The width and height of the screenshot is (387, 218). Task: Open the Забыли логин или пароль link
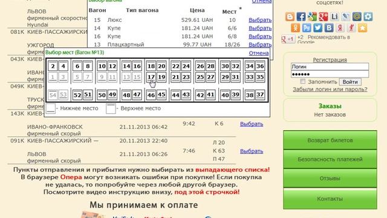(x=330, y=89)
